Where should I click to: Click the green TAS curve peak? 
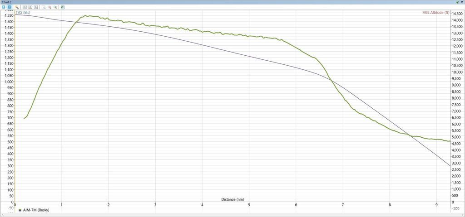coord(85,15)
